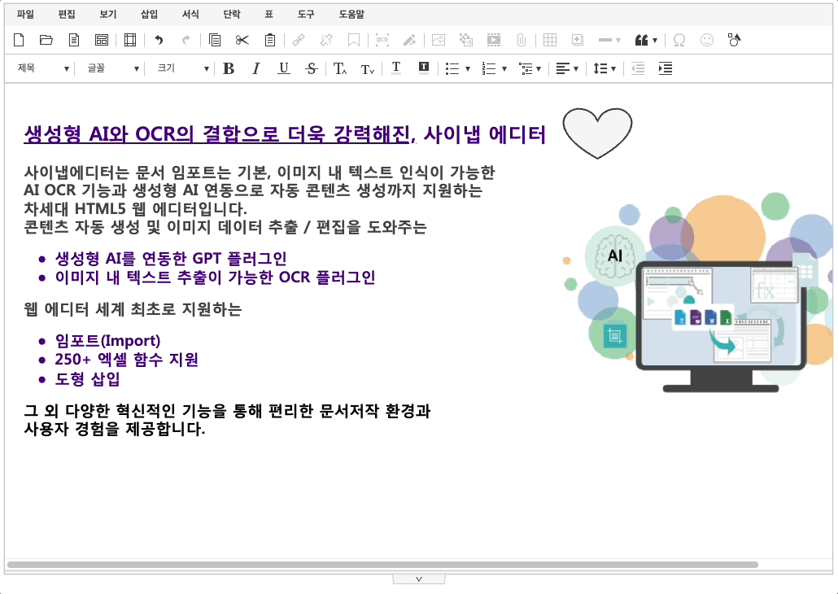Open the shape insert tool
Screen dimensions: 838x594
pos(735,40)
